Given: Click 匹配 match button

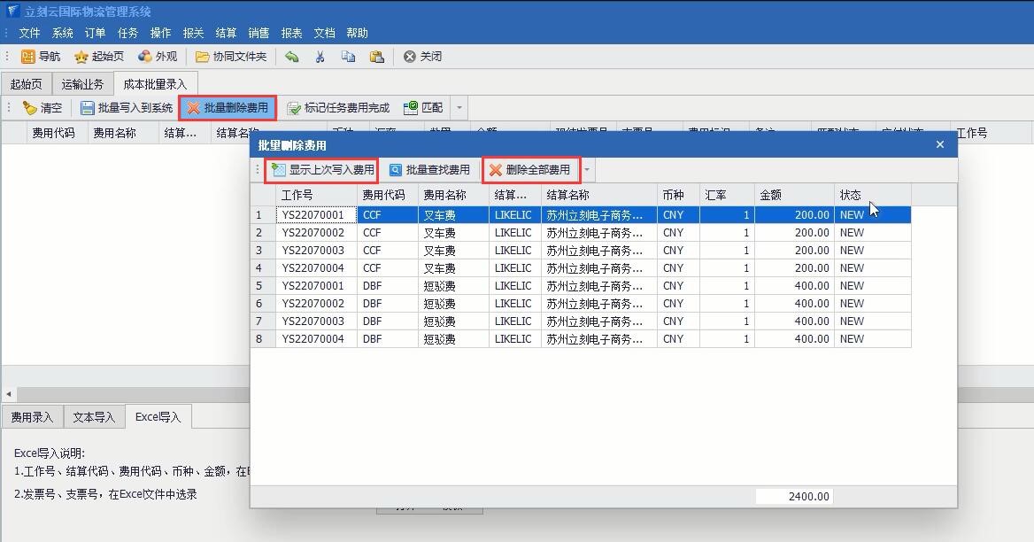Looking at the screenshot, I should click(423, 108).
